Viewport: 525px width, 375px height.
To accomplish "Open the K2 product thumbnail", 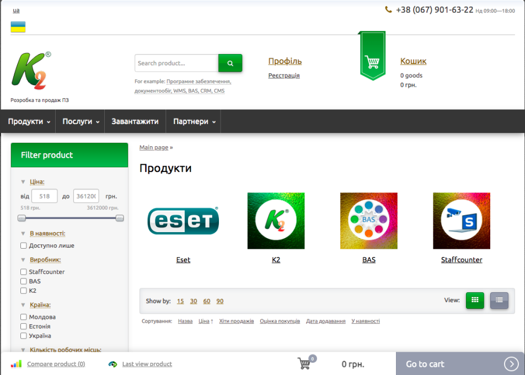I will point(276,221).
